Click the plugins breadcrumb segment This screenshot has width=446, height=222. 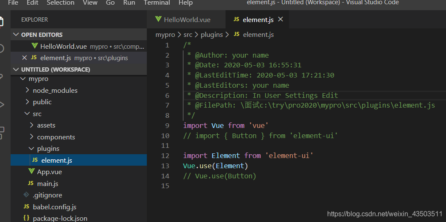coord(212,35)
